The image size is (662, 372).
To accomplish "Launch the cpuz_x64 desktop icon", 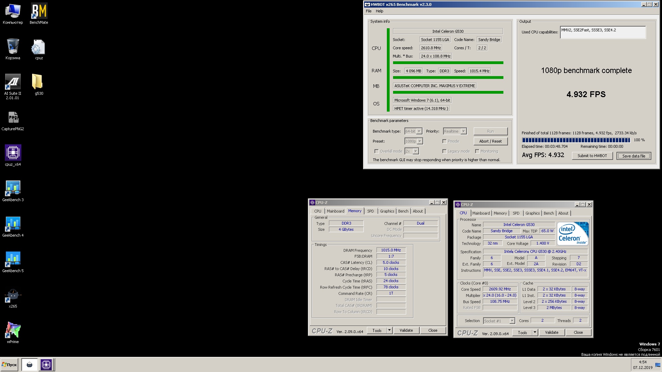I will pyautogui.click(x=13, y=156).
